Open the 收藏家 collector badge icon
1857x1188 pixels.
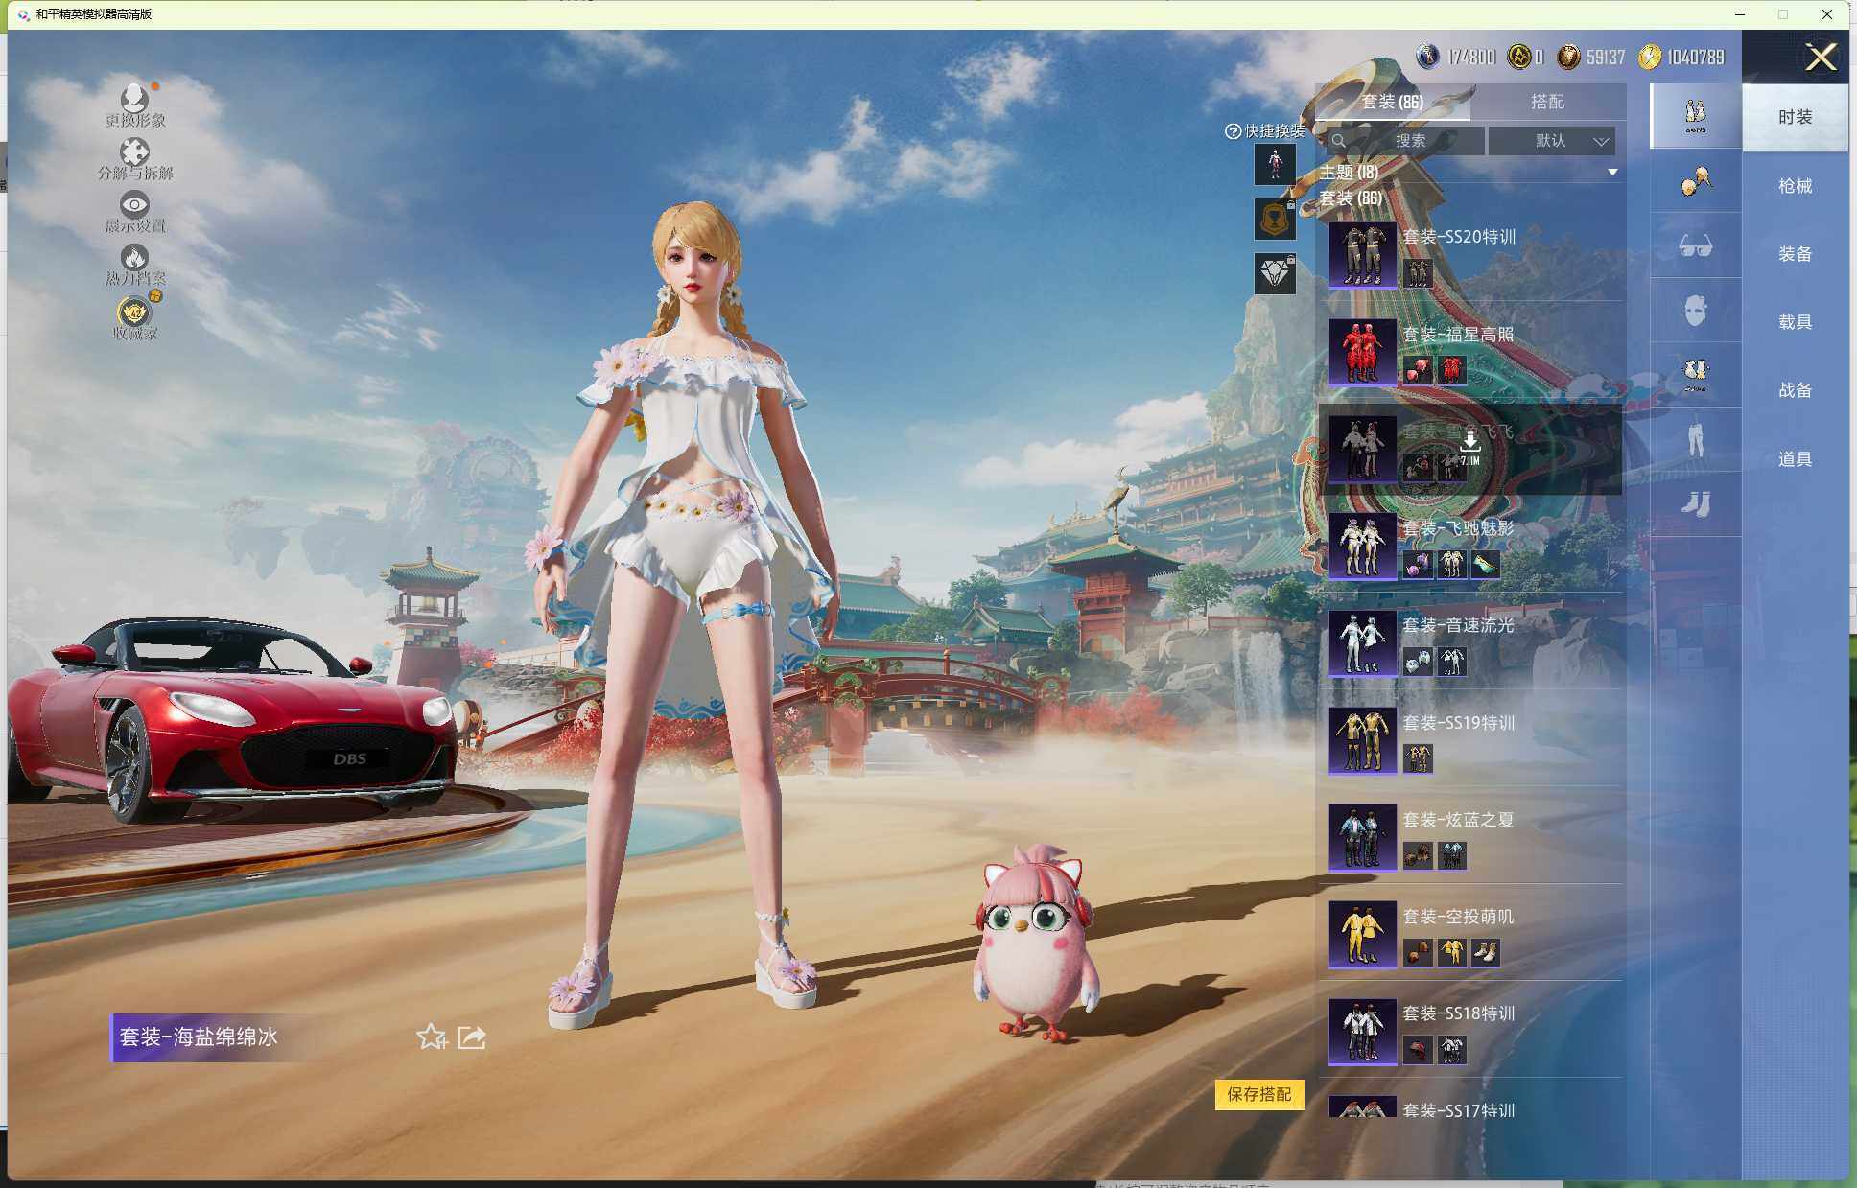pyautogui.click(x=134, y=313)
